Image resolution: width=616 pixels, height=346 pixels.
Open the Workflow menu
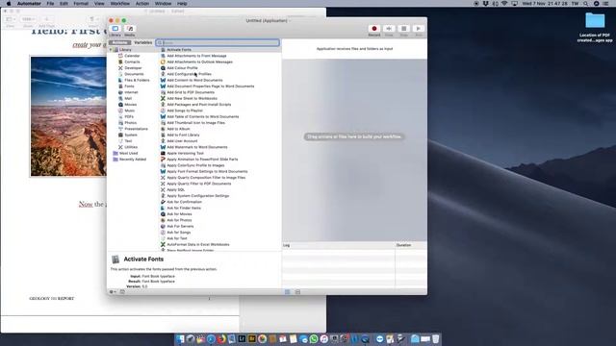(119, 4)
